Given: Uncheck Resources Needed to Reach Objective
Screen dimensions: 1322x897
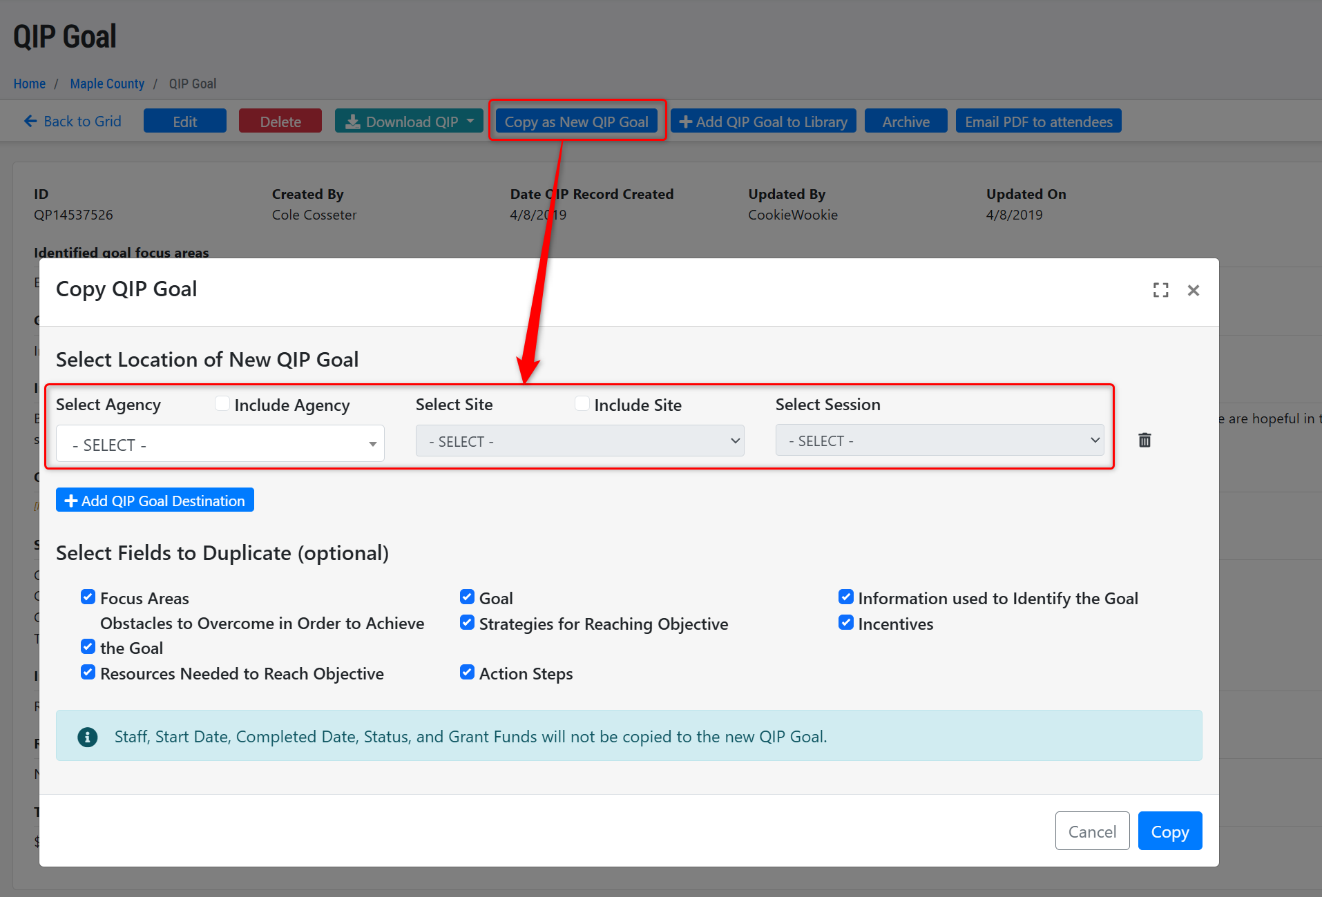Looking at the screenshot, I should [88, 672].
